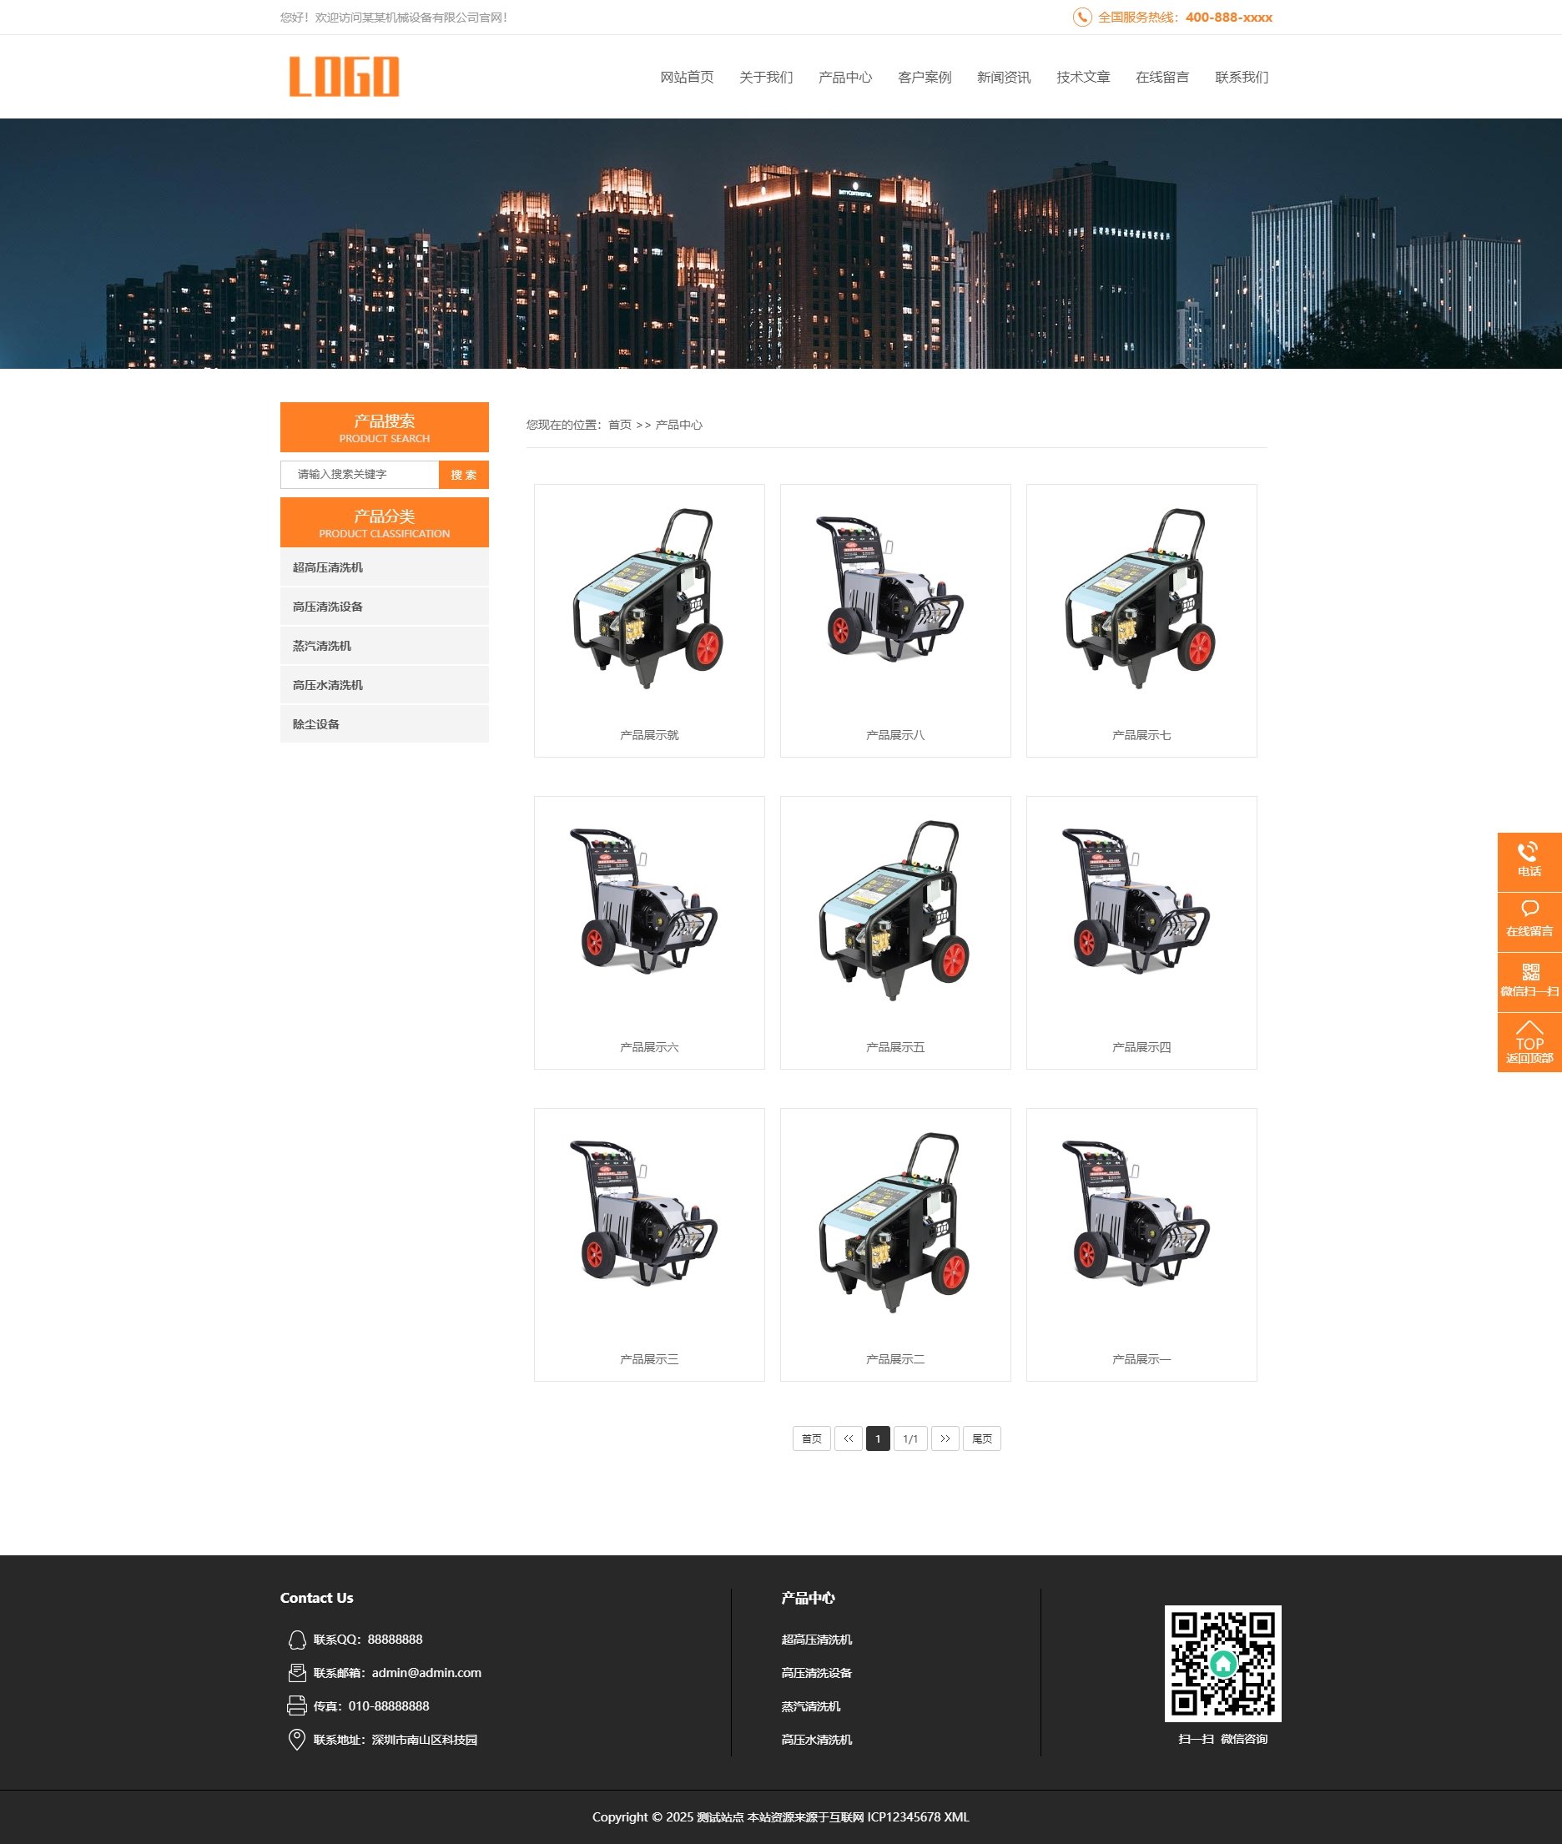Open 新闻资讯 from the navigation bar
Viewport: 1562px width, 1844px height.
coord(1003,78)
